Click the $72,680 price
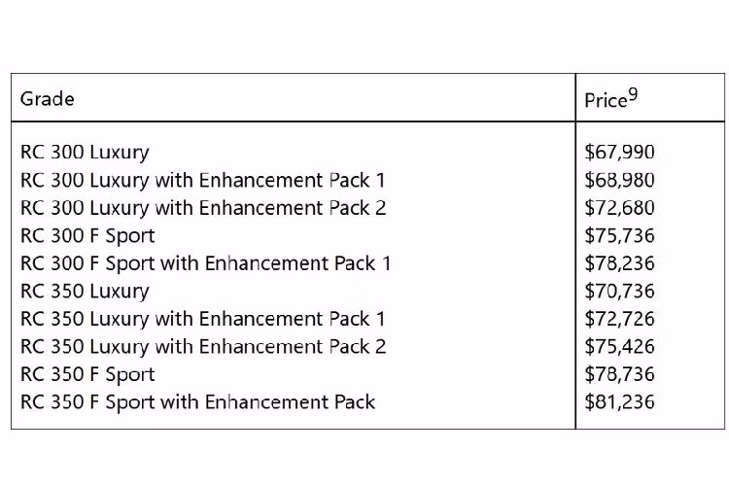 point(619,207)
